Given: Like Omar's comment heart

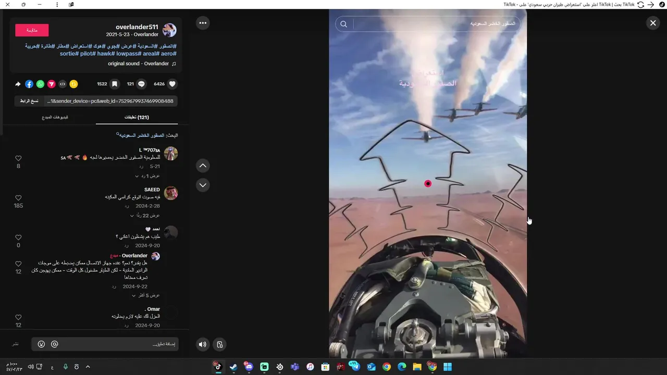Looking at the screenshot, I should [18, 317].
